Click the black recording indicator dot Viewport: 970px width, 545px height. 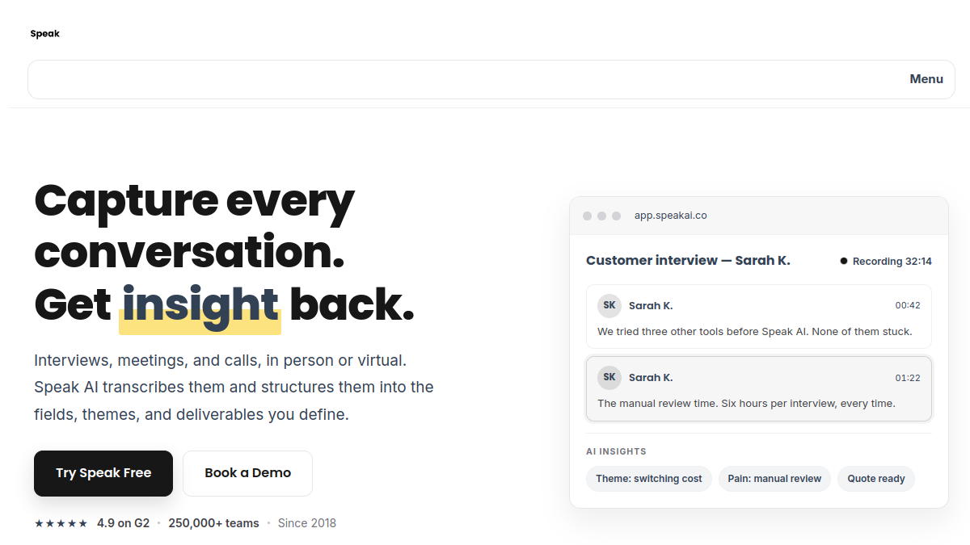(x=844, y=261)
